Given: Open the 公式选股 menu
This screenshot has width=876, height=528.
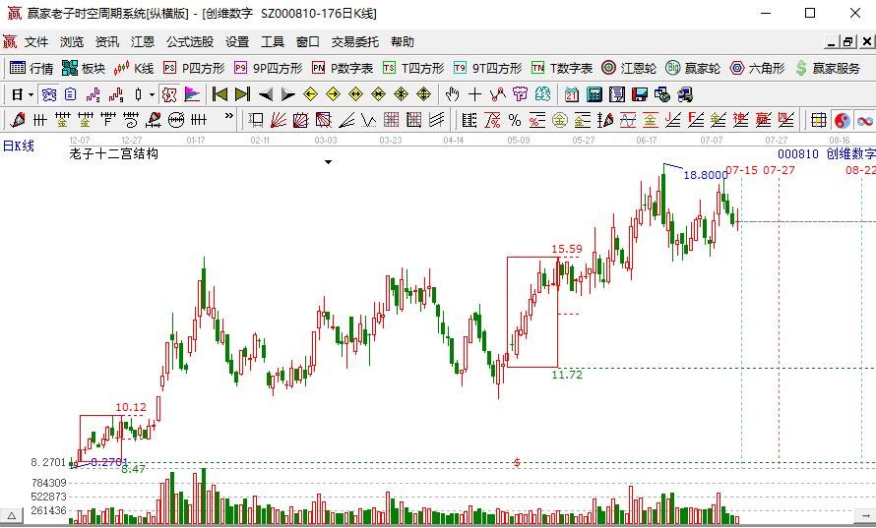Looking at the screenshot, I should 190,42.
